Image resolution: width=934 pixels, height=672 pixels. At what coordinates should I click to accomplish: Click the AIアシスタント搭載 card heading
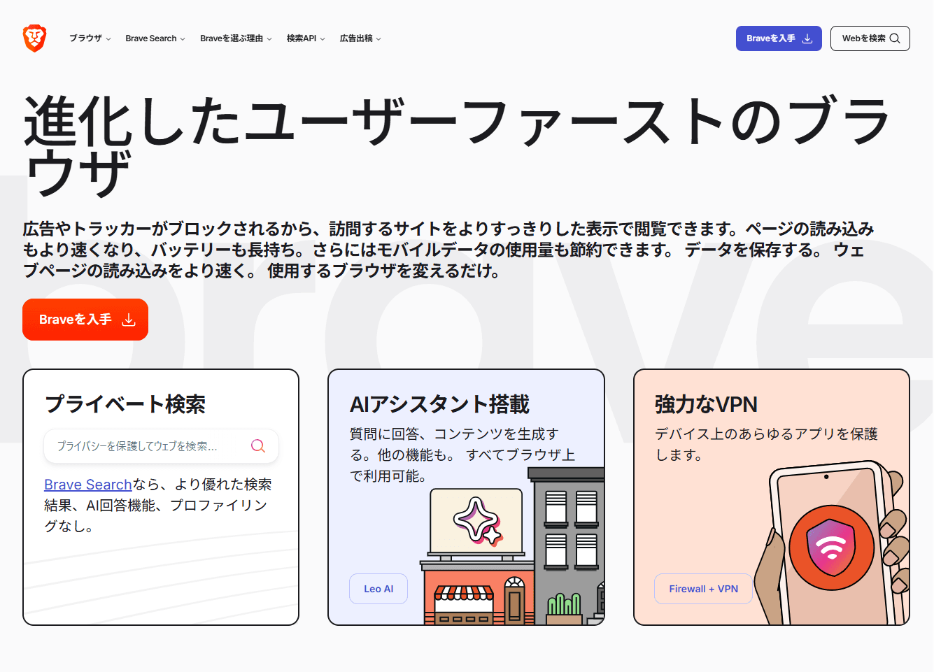(x=439, y=404)
